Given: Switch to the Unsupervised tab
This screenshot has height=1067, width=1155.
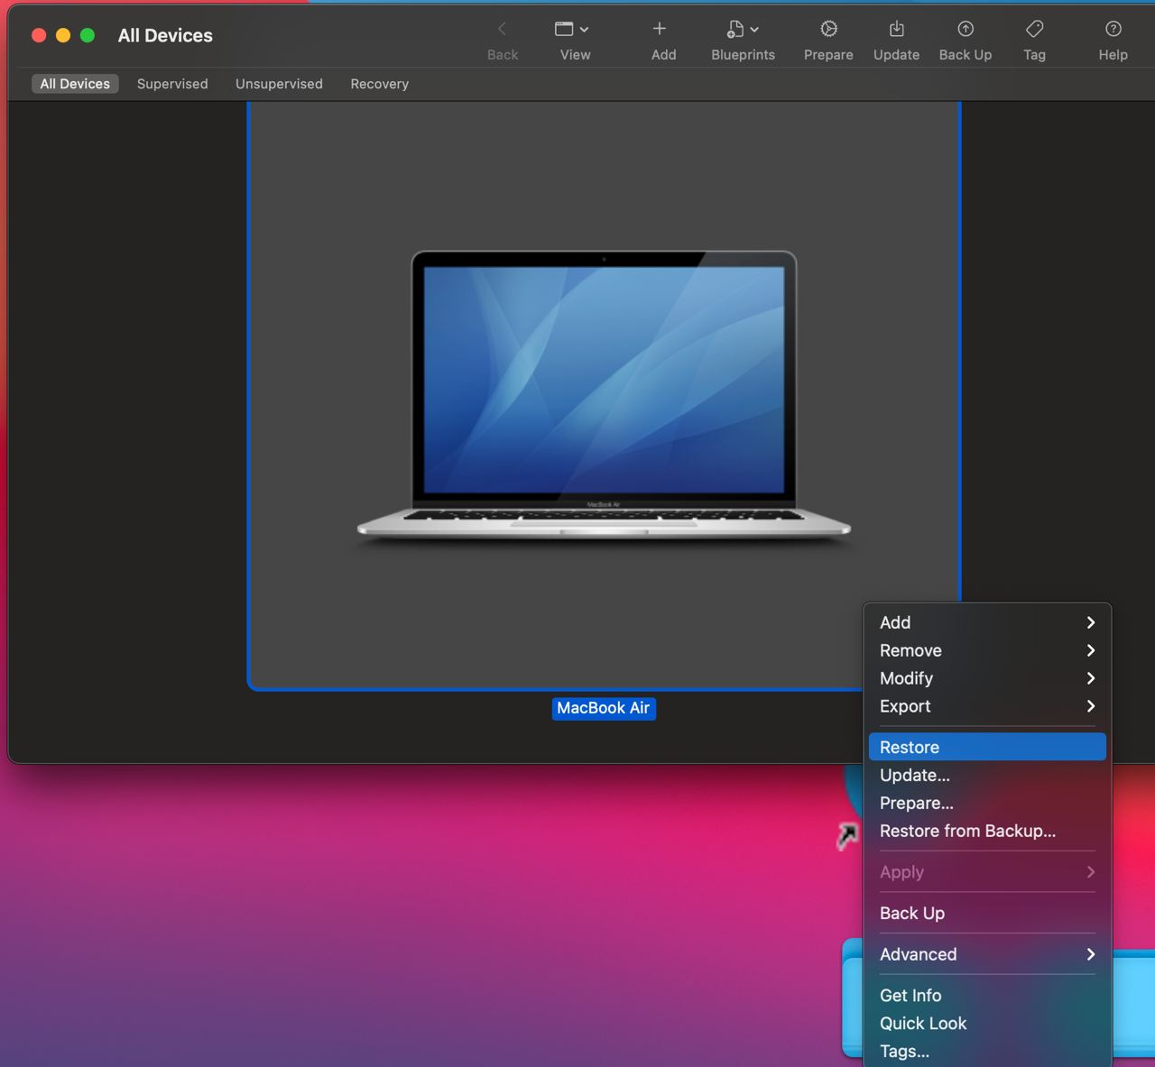Looking at the screenshot, I should (x=279, y=84).
